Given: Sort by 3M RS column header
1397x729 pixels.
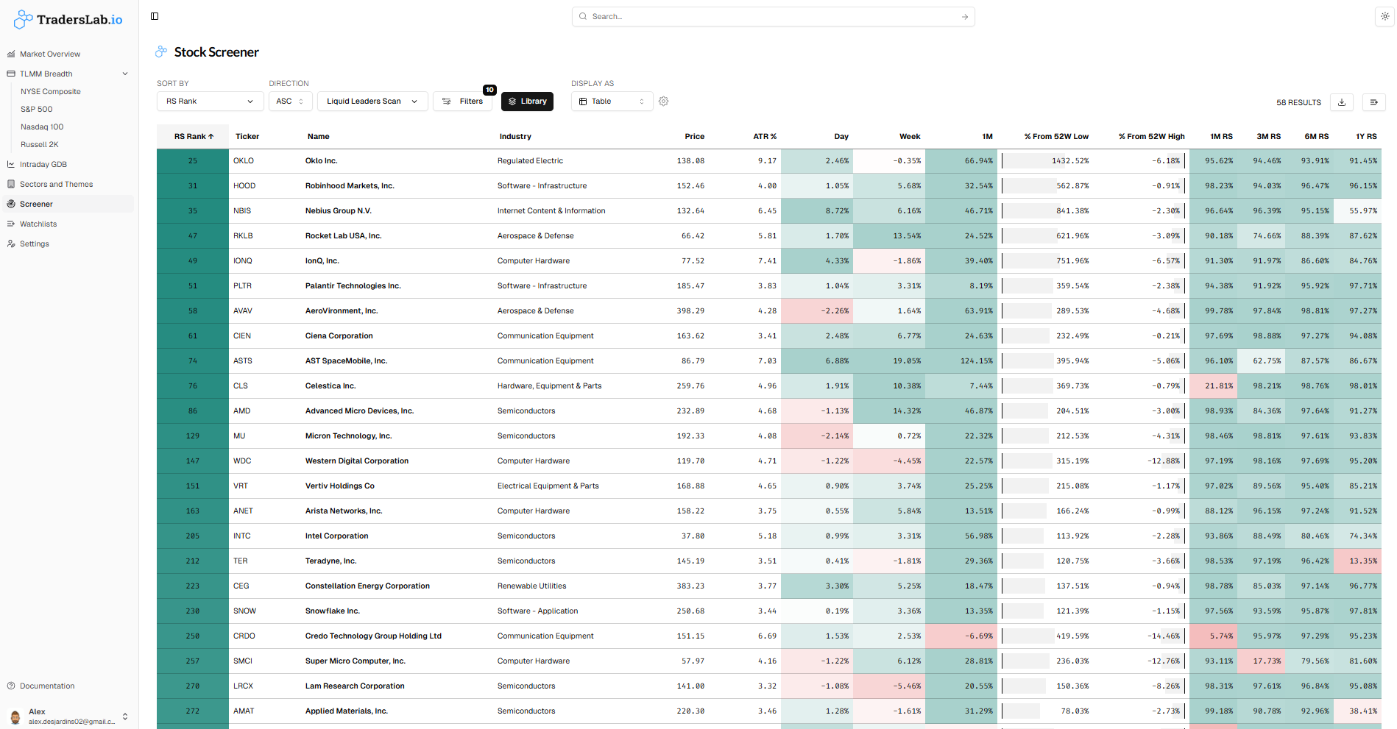Looking at the screenshot, I should [1268, 136].
